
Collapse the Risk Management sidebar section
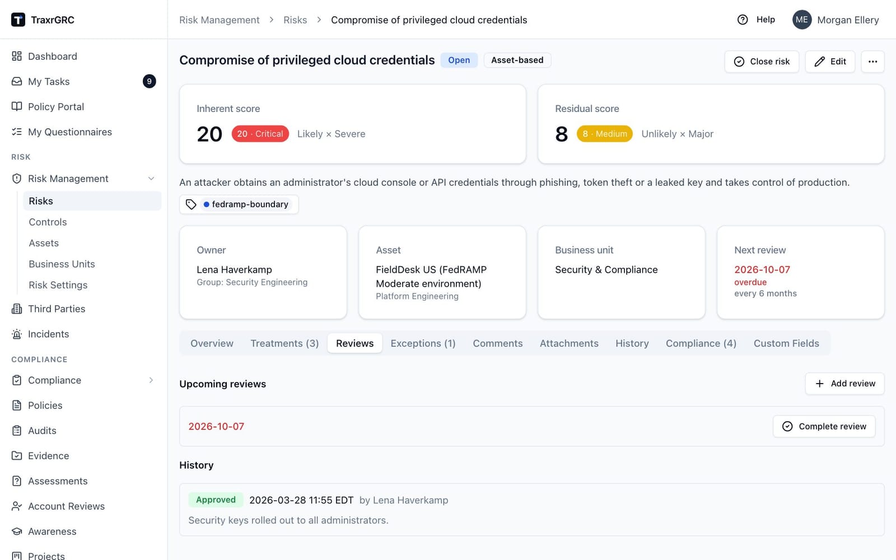pyautogui.click(x=151, y=179)
